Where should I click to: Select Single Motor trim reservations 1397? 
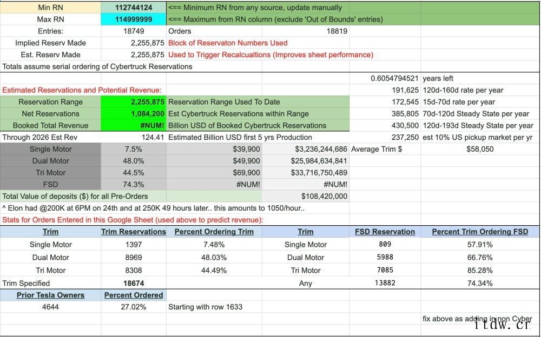pos(134,245)
